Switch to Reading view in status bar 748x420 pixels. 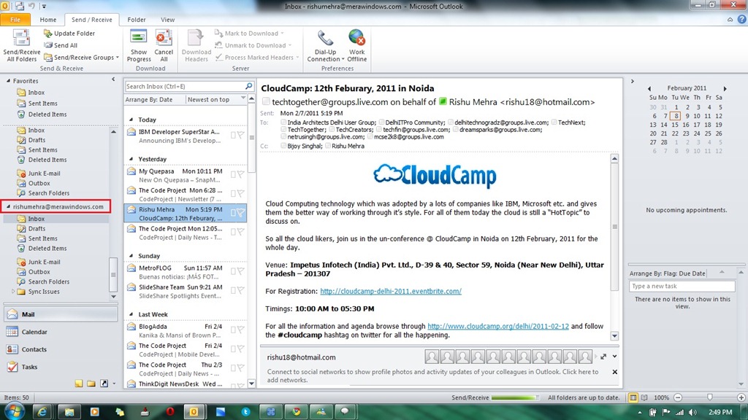point(644,397)
